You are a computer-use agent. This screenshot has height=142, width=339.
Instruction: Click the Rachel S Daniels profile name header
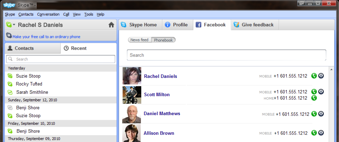tap(40, 25)
